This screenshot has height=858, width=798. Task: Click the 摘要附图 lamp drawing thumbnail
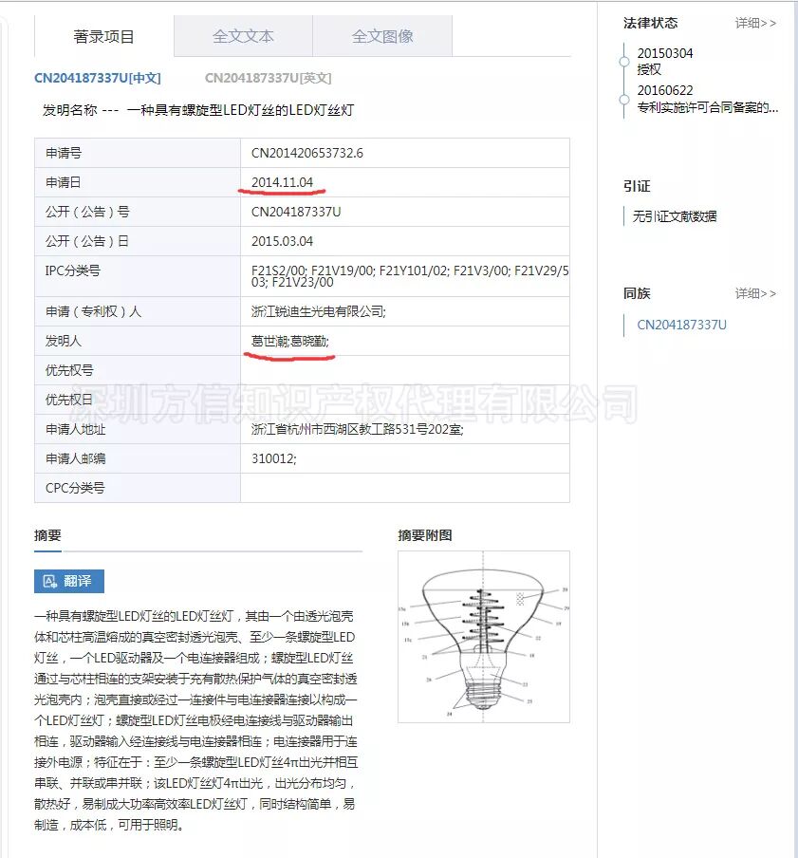tap(484, 637)
